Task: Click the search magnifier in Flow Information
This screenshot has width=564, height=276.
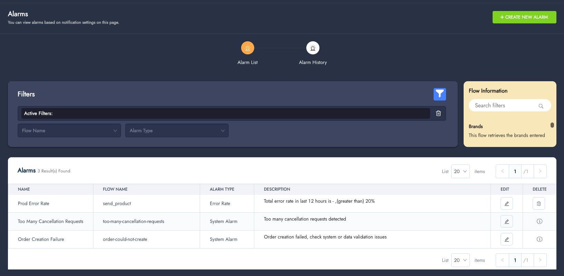Action: (541, 106)
